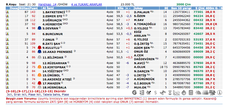Open the line graph chart icon
Image resolution: width=228 pixels, height=109 pixels.
[x=177, y=93]
